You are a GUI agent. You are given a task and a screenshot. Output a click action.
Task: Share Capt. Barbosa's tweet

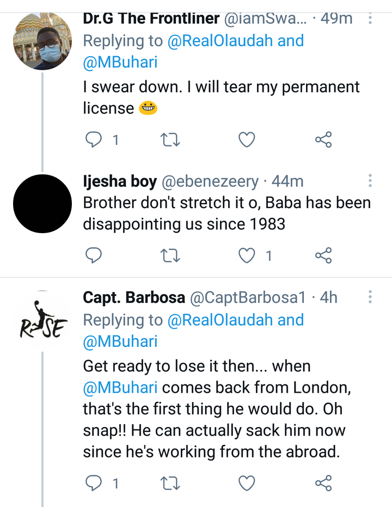(x=323, y=483)
